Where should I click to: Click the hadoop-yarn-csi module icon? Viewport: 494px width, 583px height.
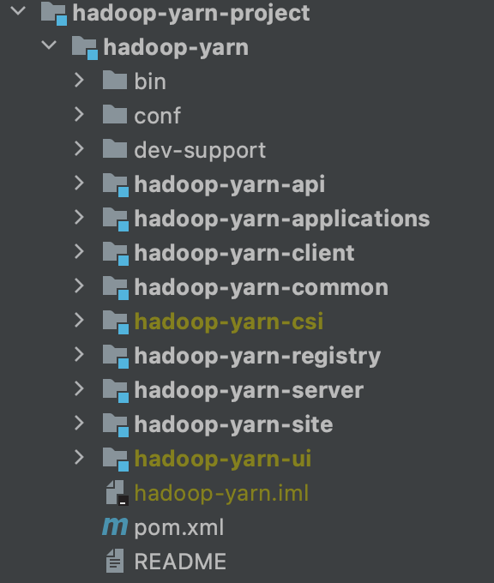point(116,322)
